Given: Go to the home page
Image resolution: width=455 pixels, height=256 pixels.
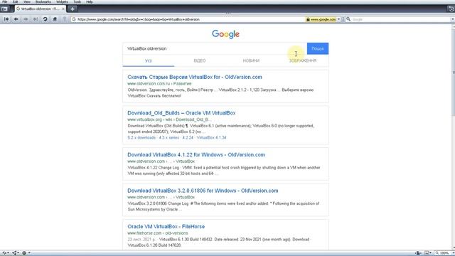Looking at the screenshot, I should 55,19.
